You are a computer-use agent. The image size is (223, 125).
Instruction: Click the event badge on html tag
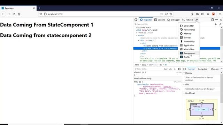click(x=155, y=30)
